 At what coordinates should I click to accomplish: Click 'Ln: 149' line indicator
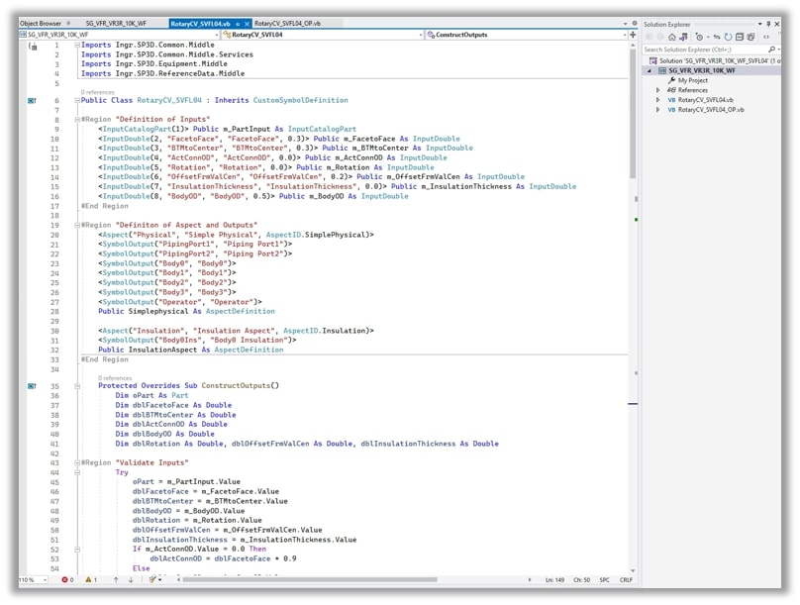click(554, 580)
